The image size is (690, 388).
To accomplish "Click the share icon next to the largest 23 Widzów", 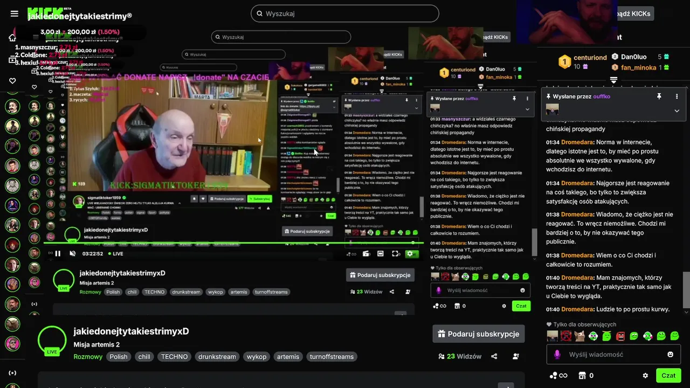I will tap(494, 356).
